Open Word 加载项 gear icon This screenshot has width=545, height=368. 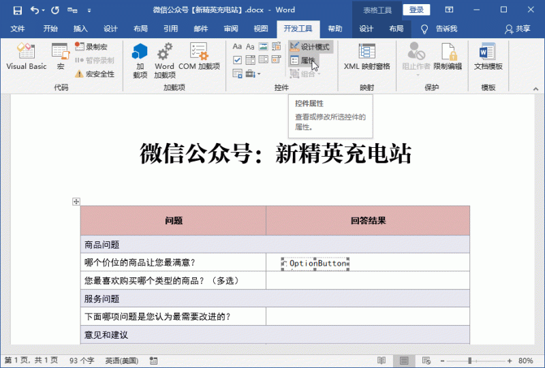coord(164,61)
